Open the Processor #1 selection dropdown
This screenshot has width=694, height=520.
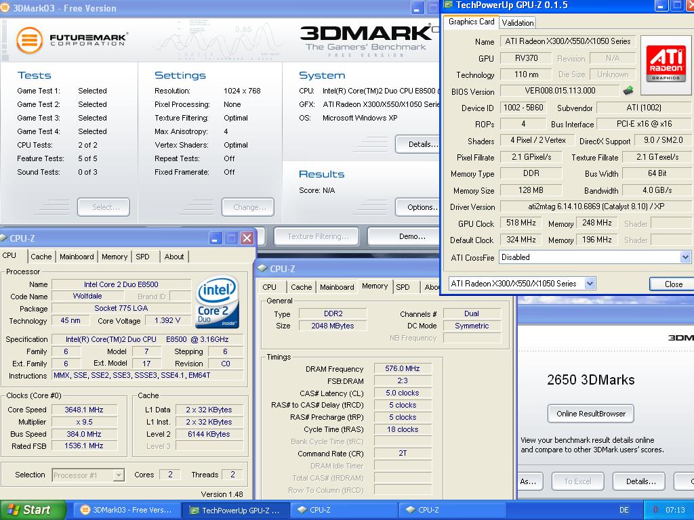pyautogui.click(x=118, y=475)
